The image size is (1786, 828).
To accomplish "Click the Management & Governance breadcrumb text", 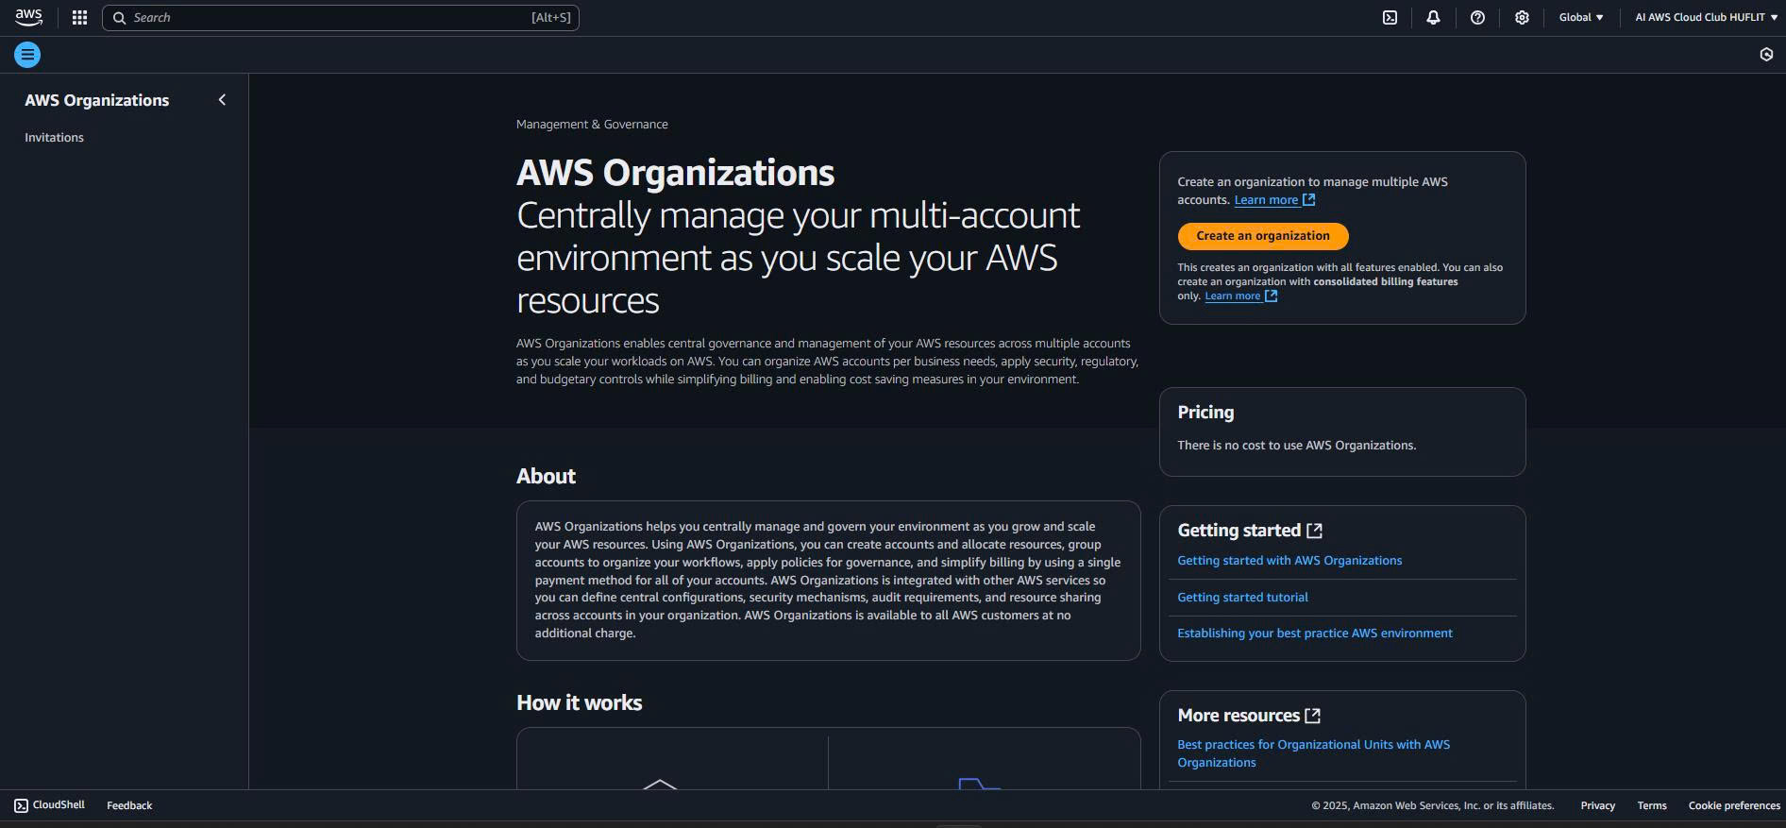I will pos(592,125).
